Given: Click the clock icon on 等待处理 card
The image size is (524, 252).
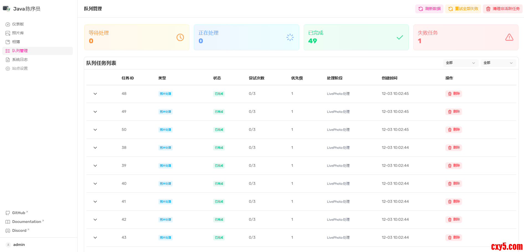Looking at the screenshot, I should click(180, 37).
